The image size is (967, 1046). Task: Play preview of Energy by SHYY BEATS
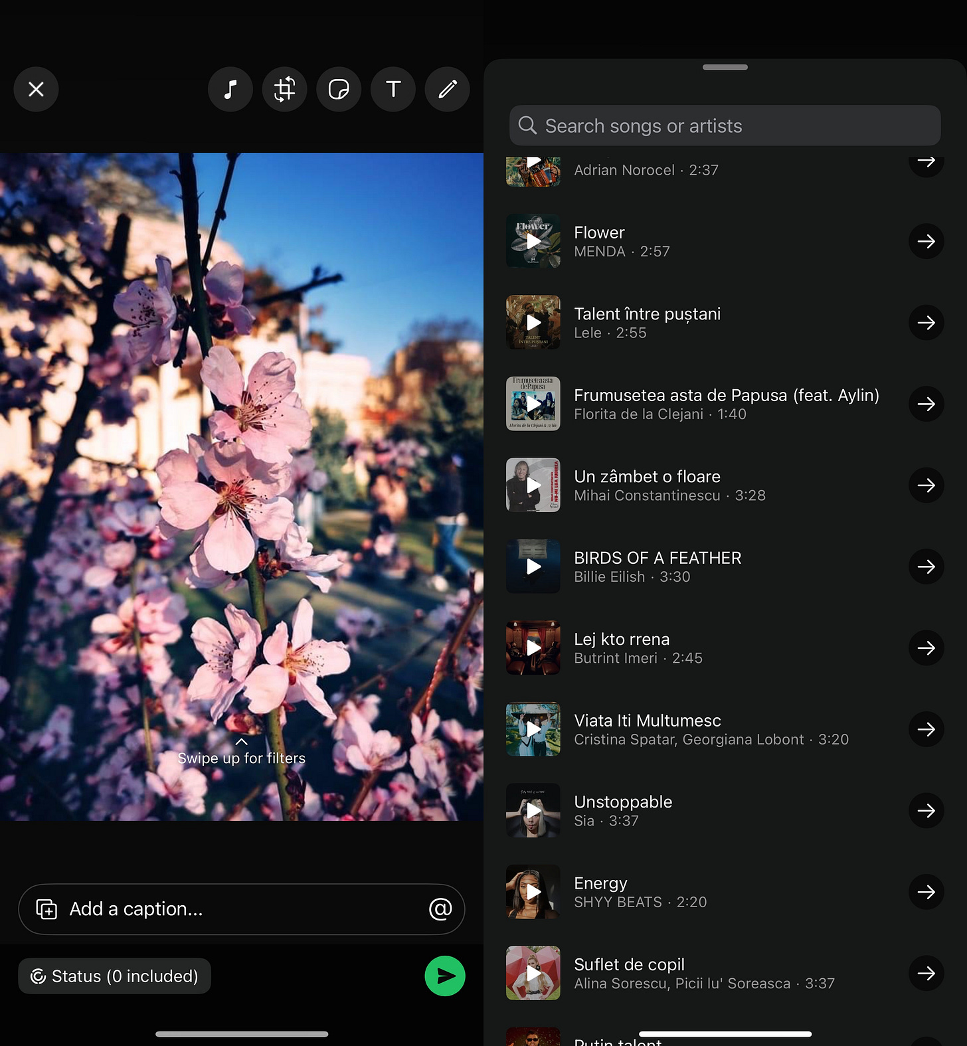[x=533, y=892]
